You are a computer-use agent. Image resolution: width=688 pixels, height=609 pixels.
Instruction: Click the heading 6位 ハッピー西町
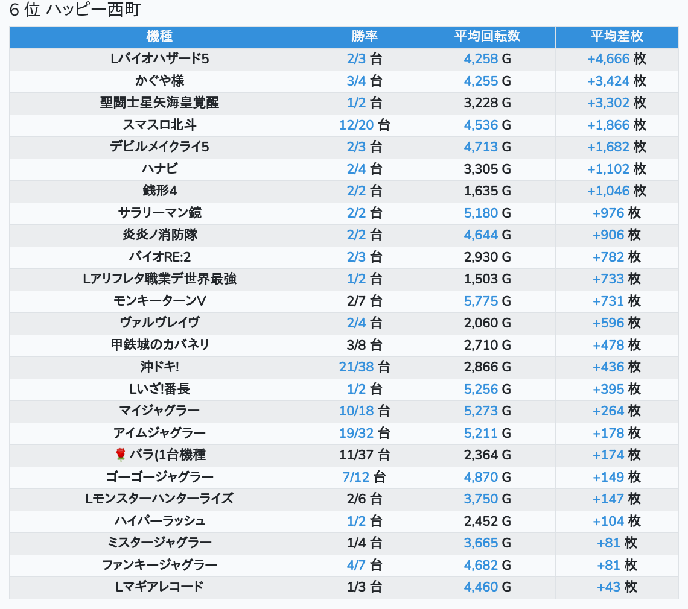(75, 10)
